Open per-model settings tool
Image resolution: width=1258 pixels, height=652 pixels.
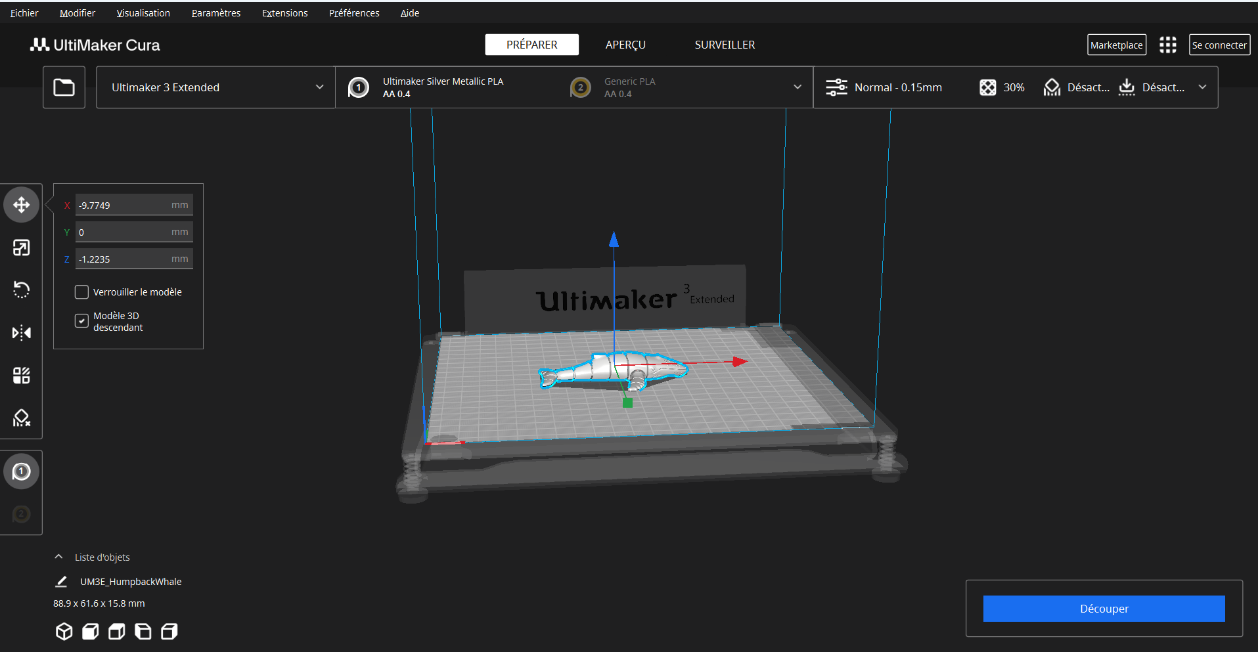coord(21,376)
